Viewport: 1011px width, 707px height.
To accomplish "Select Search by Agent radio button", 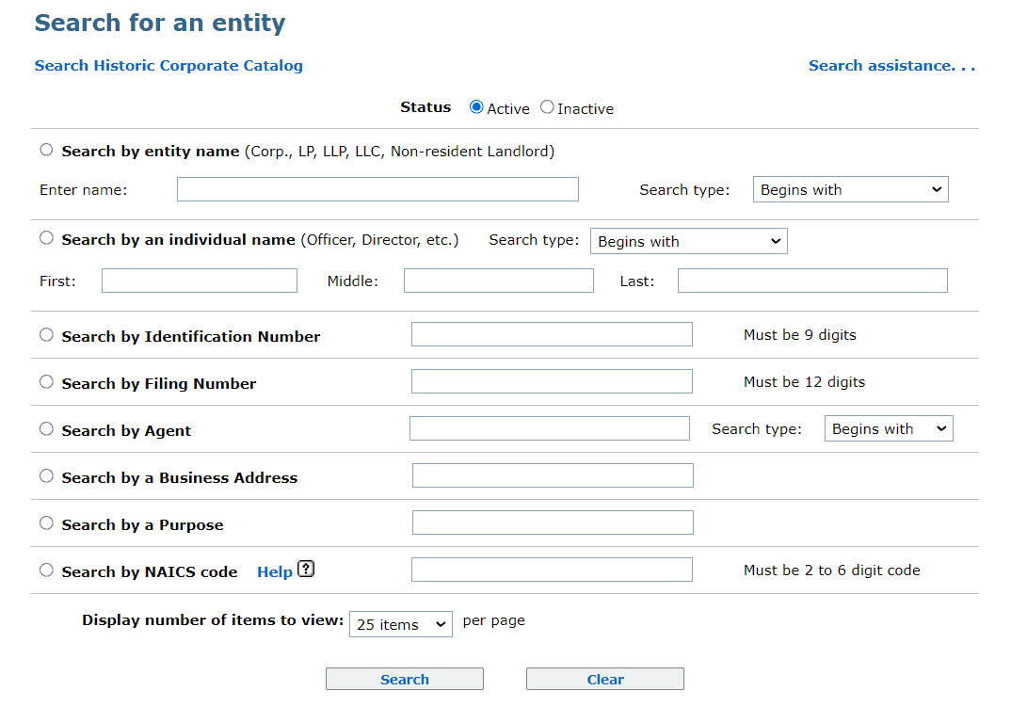I will coord(46,428).
